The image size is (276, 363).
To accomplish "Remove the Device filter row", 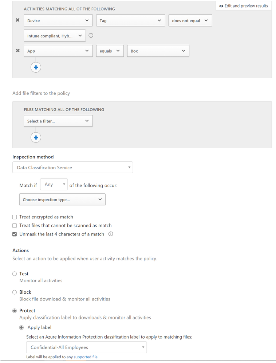I will (17, 20).
